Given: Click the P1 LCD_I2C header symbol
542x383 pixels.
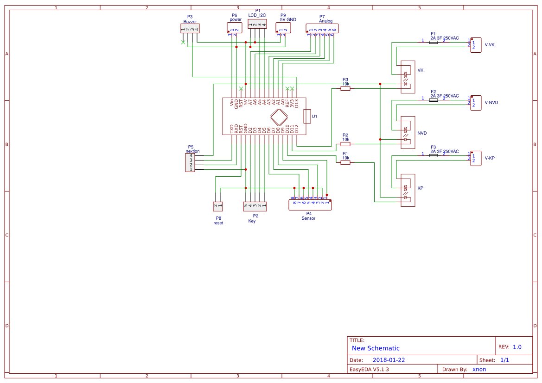Looking at the screenshot, I should point(258,23).
